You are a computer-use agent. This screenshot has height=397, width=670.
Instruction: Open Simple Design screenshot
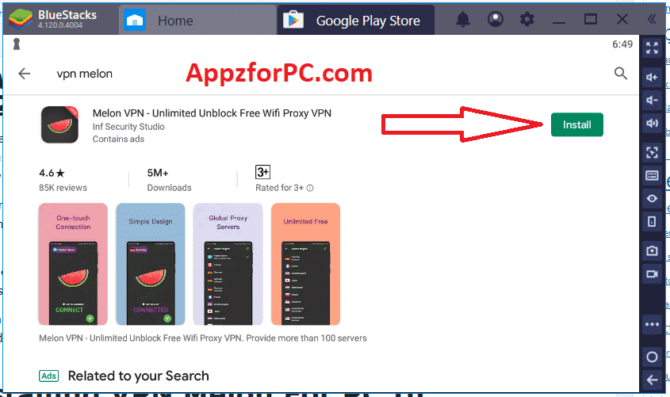(x=151, y=264)
